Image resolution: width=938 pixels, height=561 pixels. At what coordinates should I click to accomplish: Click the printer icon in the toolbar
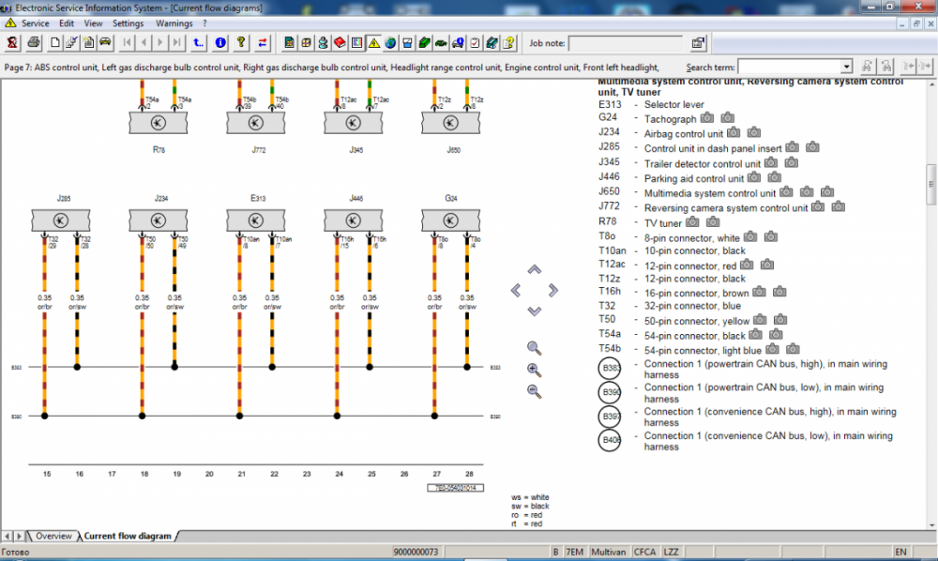tap(34, 42)
